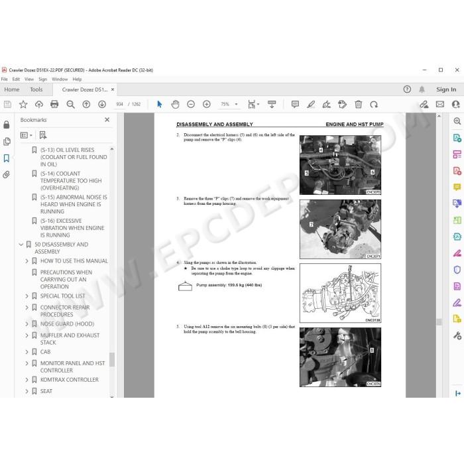The height and width of the screenshot is (464, 464).
Task: Find current bookmark icon
Action: [43, 135]
